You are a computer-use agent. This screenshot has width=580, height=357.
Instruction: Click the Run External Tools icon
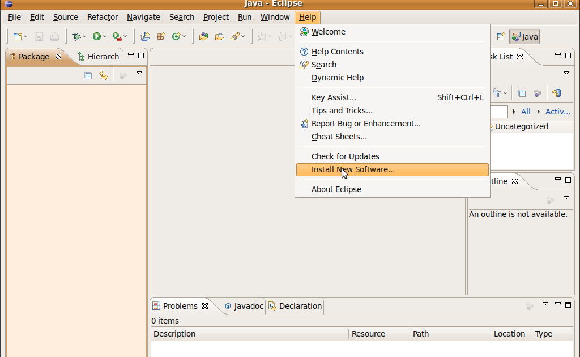point(117,36)
